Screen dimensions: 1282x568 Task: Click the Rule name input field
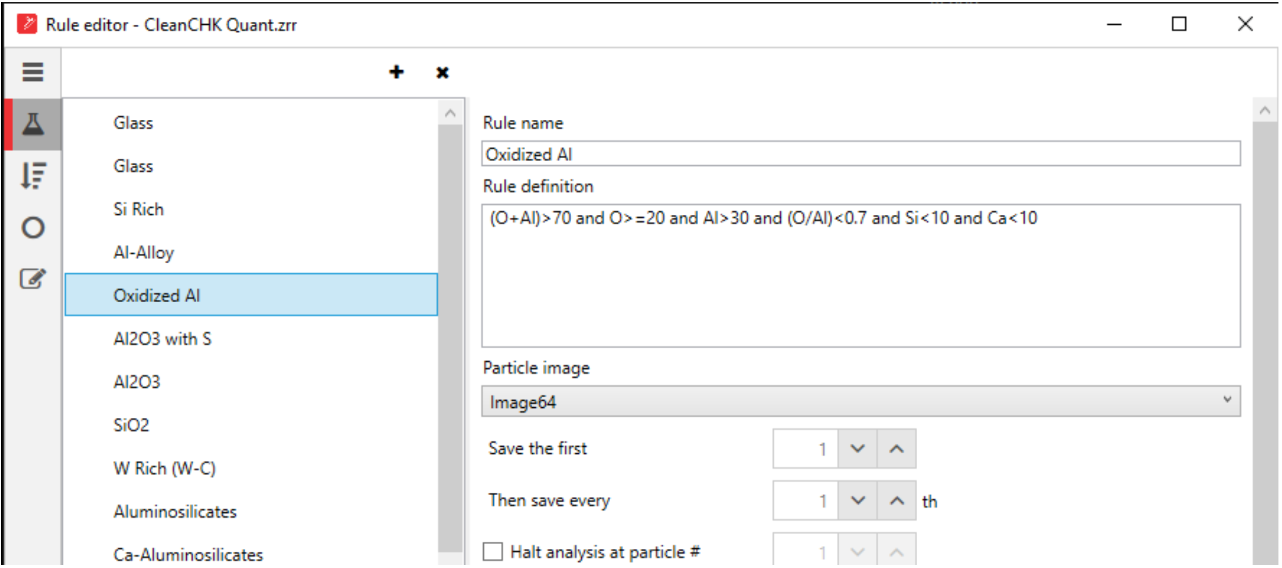[861, 154]
